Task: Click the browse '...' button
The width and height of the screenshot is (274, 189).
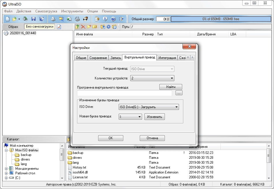Action: click(179, 93)
